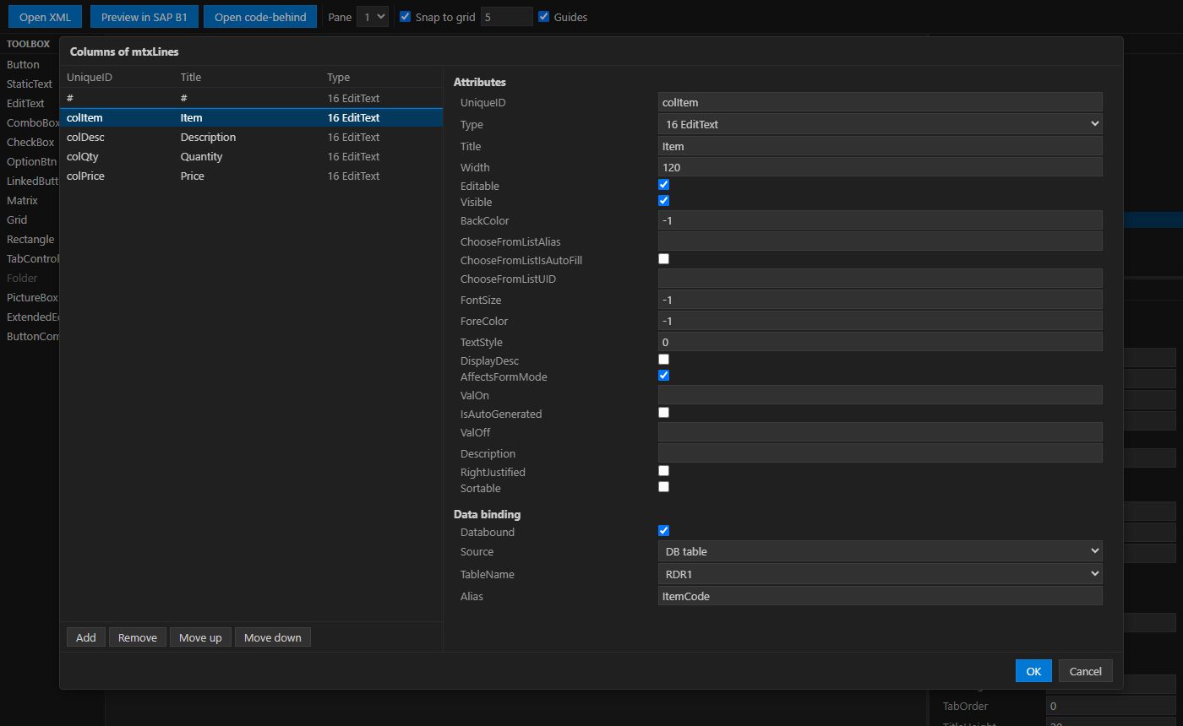Viewport: 1183px width, 726px height.
Task: Click the Width field showing 120
Action: tap(880, 167)
